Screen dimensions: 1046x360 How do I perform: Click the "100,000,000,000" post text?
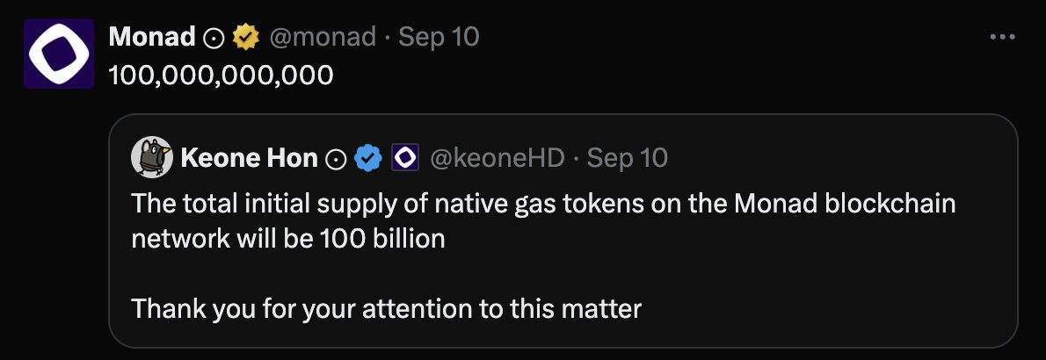(221, 76)
